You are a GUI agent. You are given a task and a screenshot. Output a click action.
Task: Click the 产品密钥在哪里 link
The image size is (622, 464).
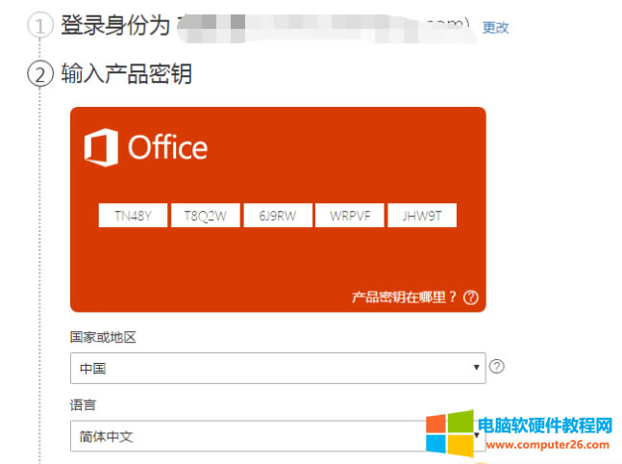[405, 297]
